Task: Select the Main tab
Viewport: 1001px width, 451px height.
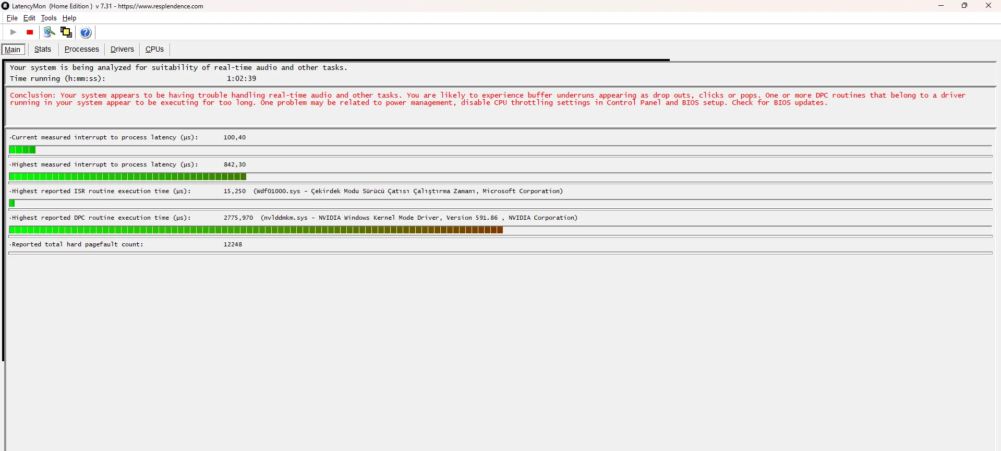Action: (x=13, y=50)
